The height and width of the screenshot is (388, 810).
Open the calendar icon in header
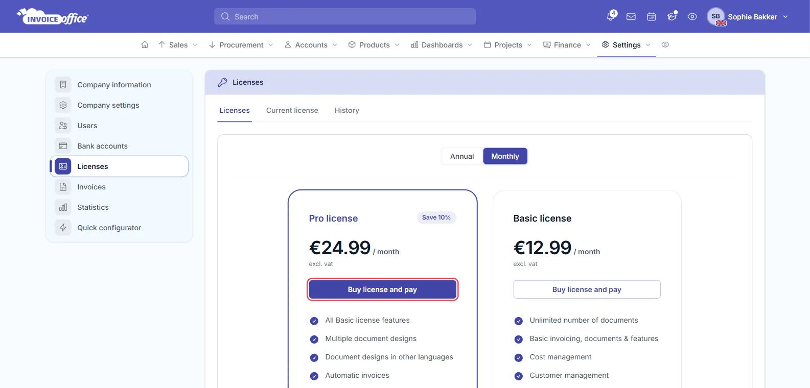tap(652, 16)
